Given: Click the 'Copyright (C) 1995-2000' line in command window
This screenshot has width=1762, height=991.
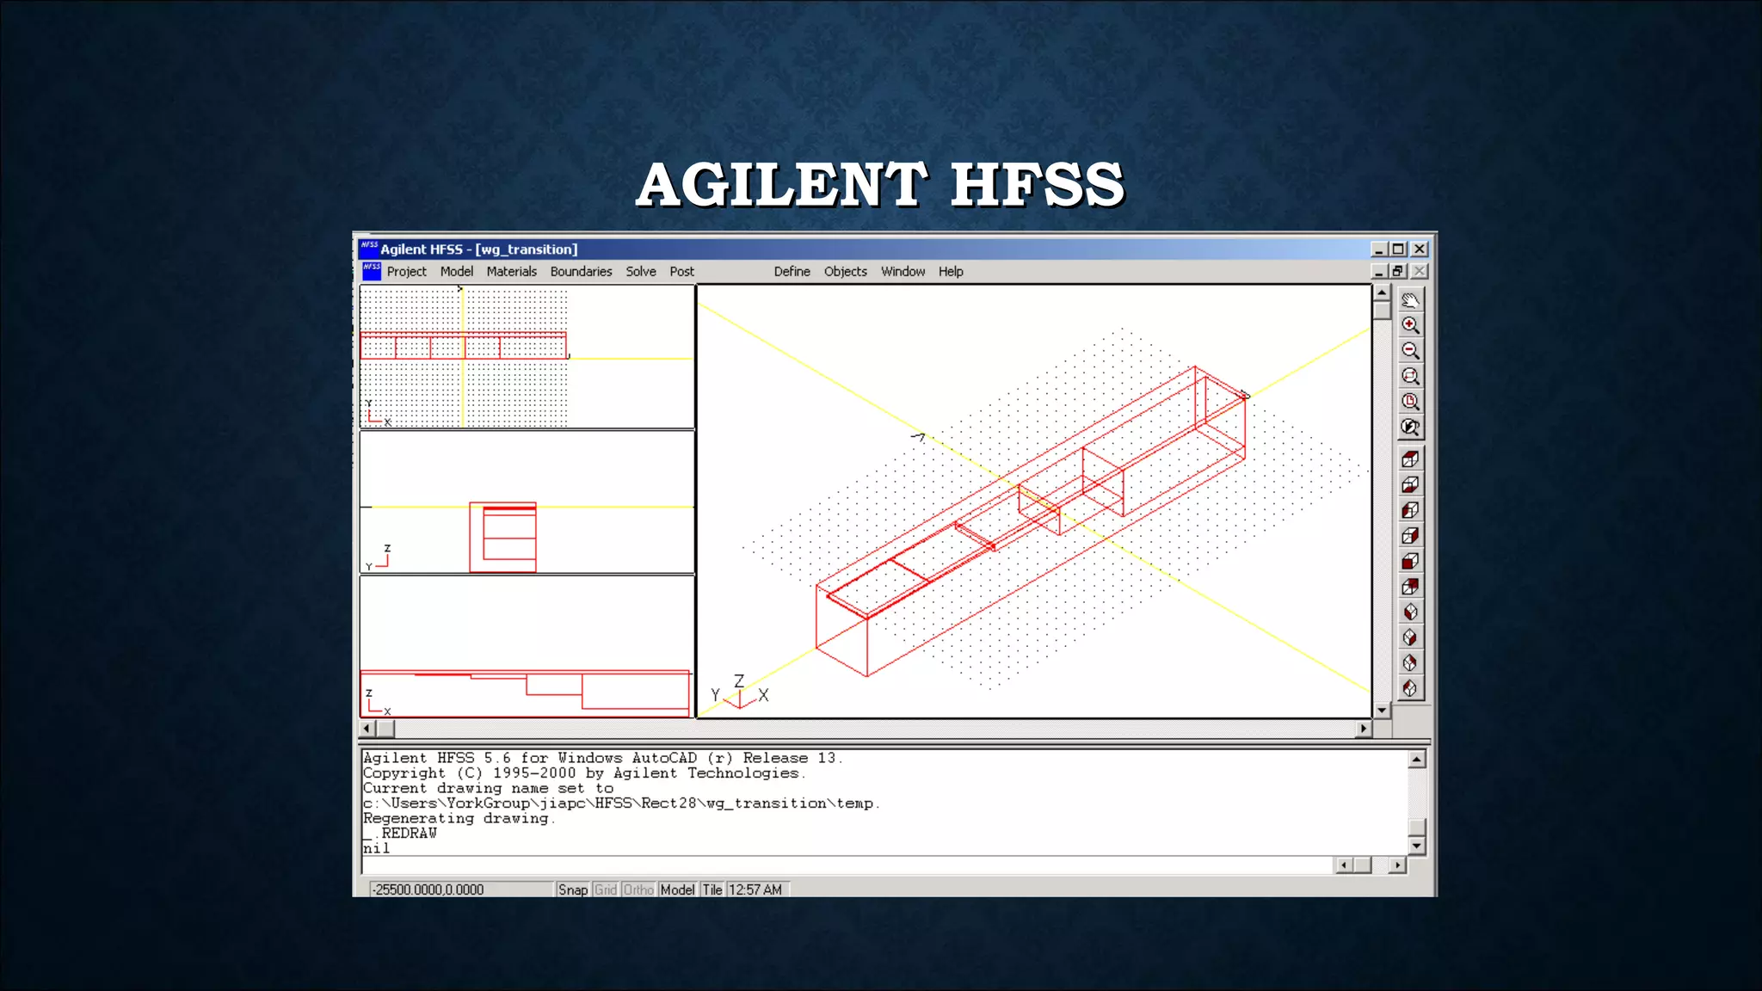Looking at the screenshot, I should [584, 772].
